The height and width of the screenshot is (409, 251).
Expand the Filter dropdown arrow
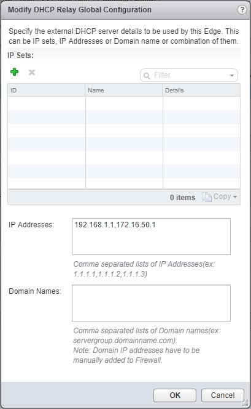[x=232, y=76]
